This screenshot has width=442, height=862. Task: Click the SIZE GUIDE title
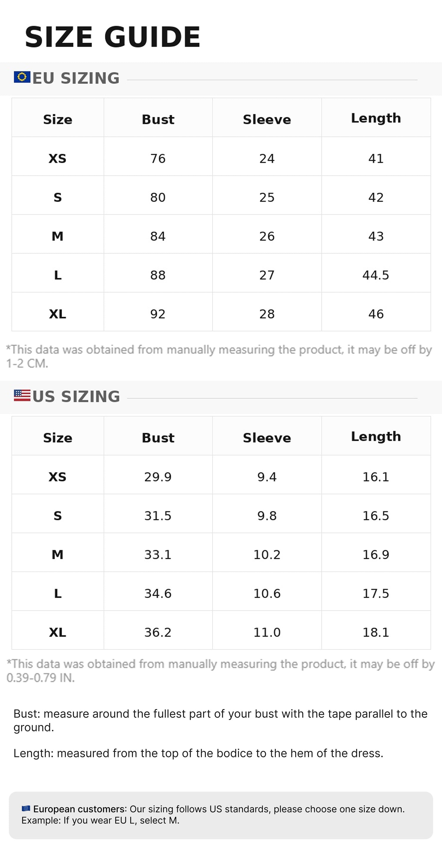tap(113, 37)
